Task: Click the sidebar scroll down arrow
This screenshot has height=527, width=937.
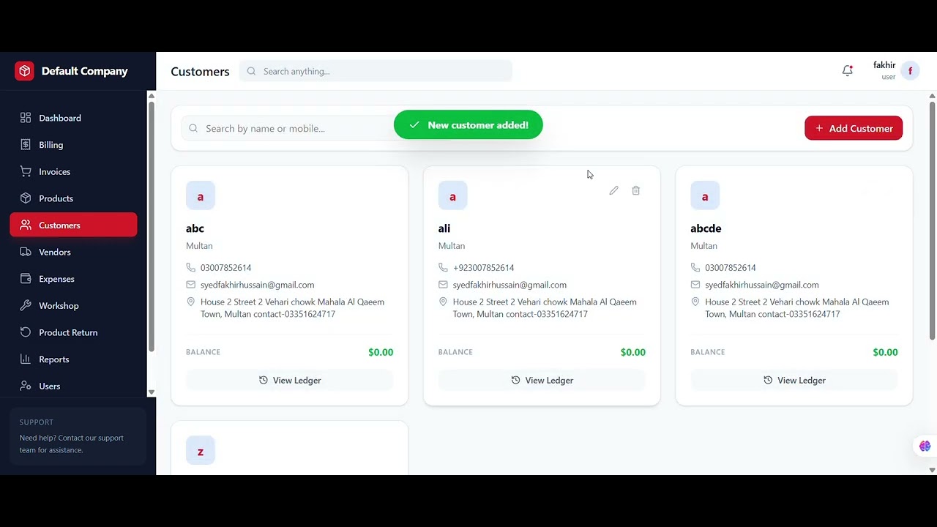Action: 152,392
